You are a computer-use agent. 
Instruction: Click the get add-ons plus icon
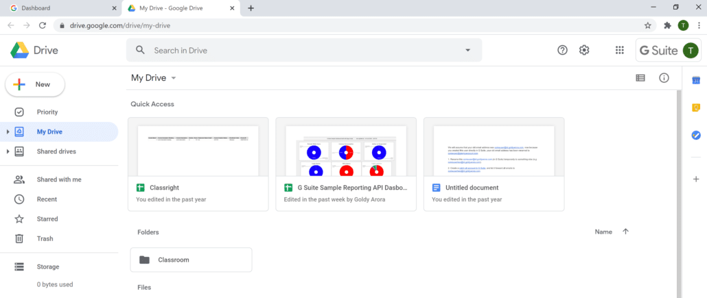coord(696,179)
